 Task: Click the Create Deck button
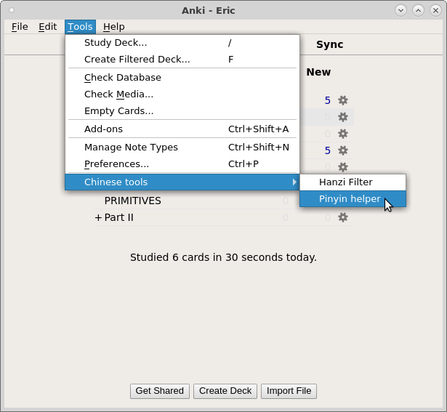coord(225,391)
